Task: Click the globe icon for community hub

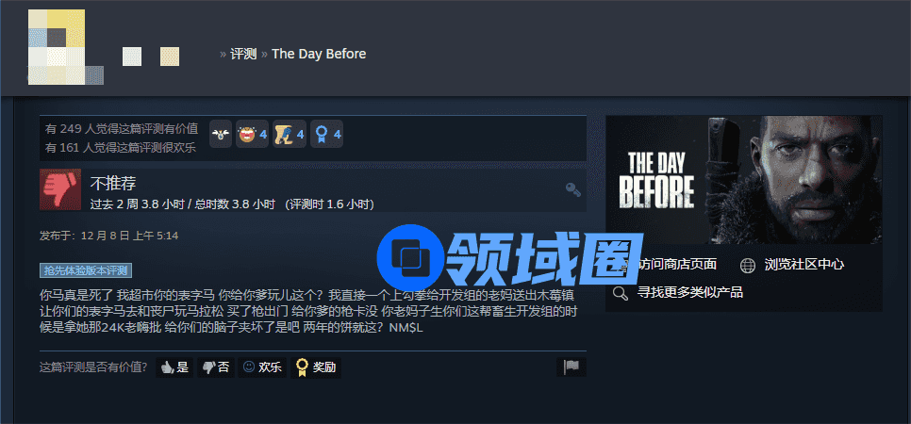Action: coord(748,266)
